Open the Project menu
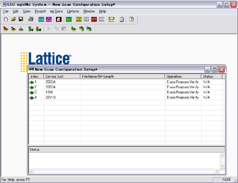The height and width of the screenshot is (183, 238). [x=40, y=12]
